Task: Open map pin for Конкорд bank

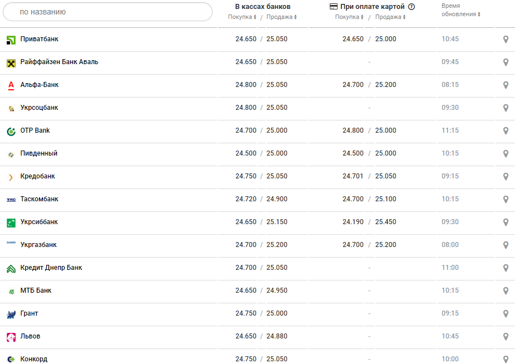Action: tap(506, 359)
